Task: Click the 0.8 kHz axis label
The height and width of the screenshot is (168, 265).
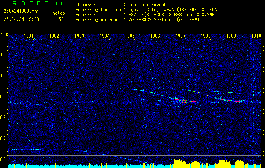Action: click(3, 118)
